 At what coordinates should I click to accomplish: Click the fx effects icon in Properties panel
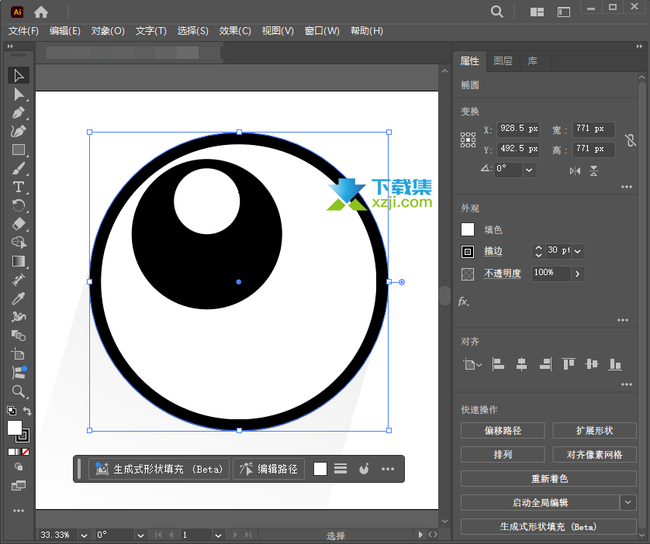462,301
